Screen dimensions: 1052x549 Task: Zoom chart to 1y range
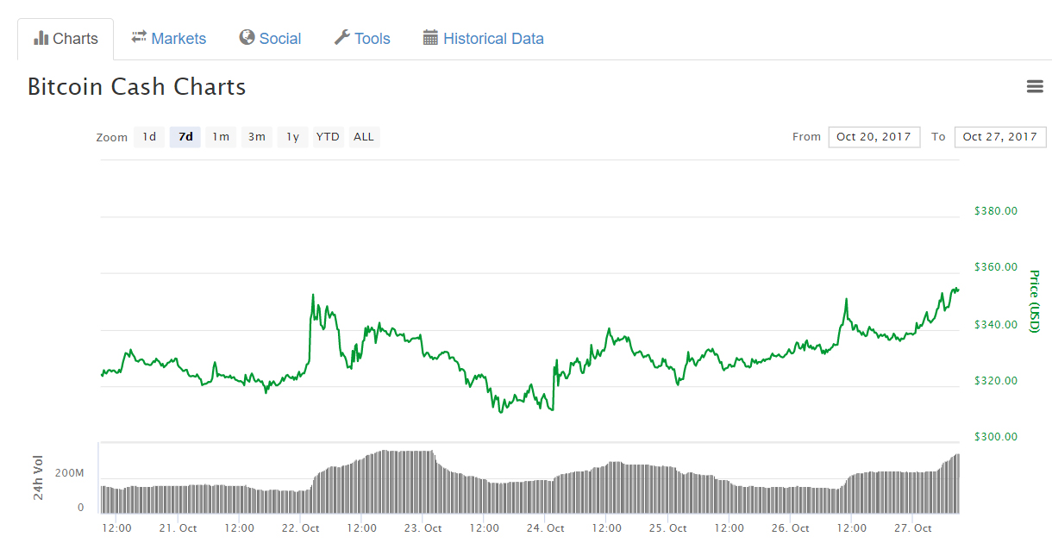(x=292, y=137)
